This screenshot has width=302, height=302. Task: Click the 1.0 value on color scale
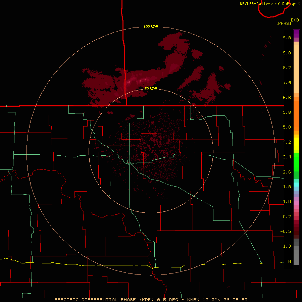(287, 202)
